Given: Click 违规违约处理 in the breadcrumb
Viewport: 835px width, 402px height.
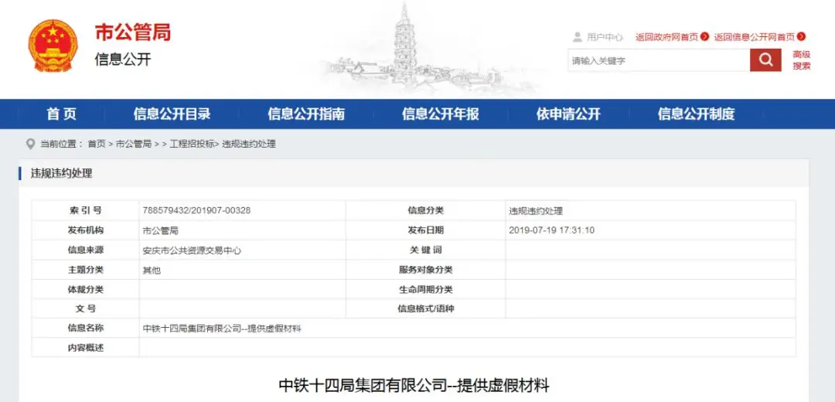Looking at the screenshot, I should click(x=249, y=144).
